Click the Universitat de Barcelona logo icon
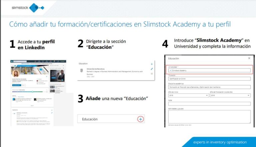The height and width of the screenshot is (147, 256). pyautogui.click(x=82, y=71)
